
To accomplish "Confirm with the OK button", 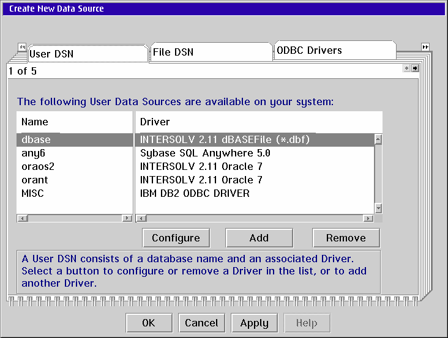I will pos(149,323).
